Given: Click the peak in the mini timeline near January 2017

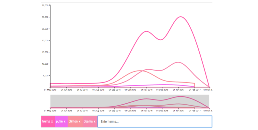Looking at the screenshot, I should click(180, 97).
